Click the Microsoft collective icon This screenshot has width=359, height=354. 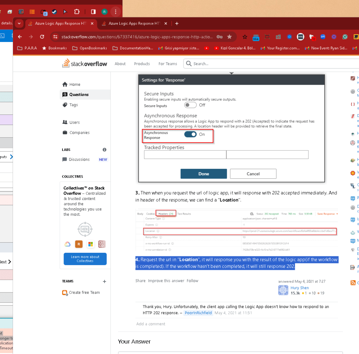(x=91, y=244)
